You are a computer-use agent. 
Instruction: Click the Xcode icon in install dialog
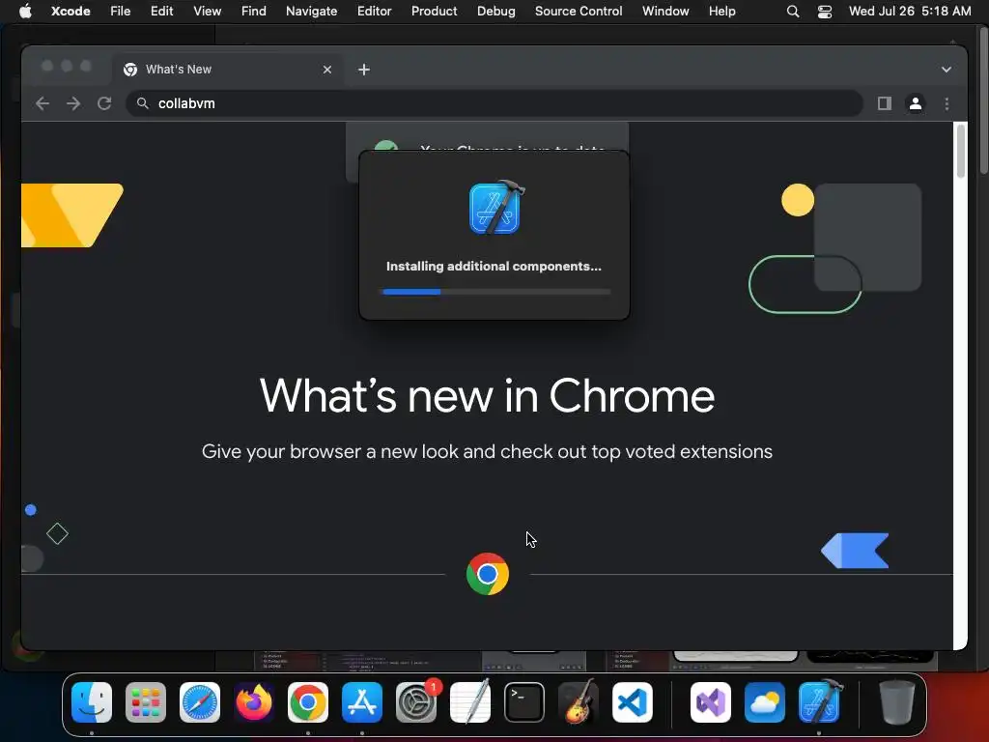tap(497, 207)
